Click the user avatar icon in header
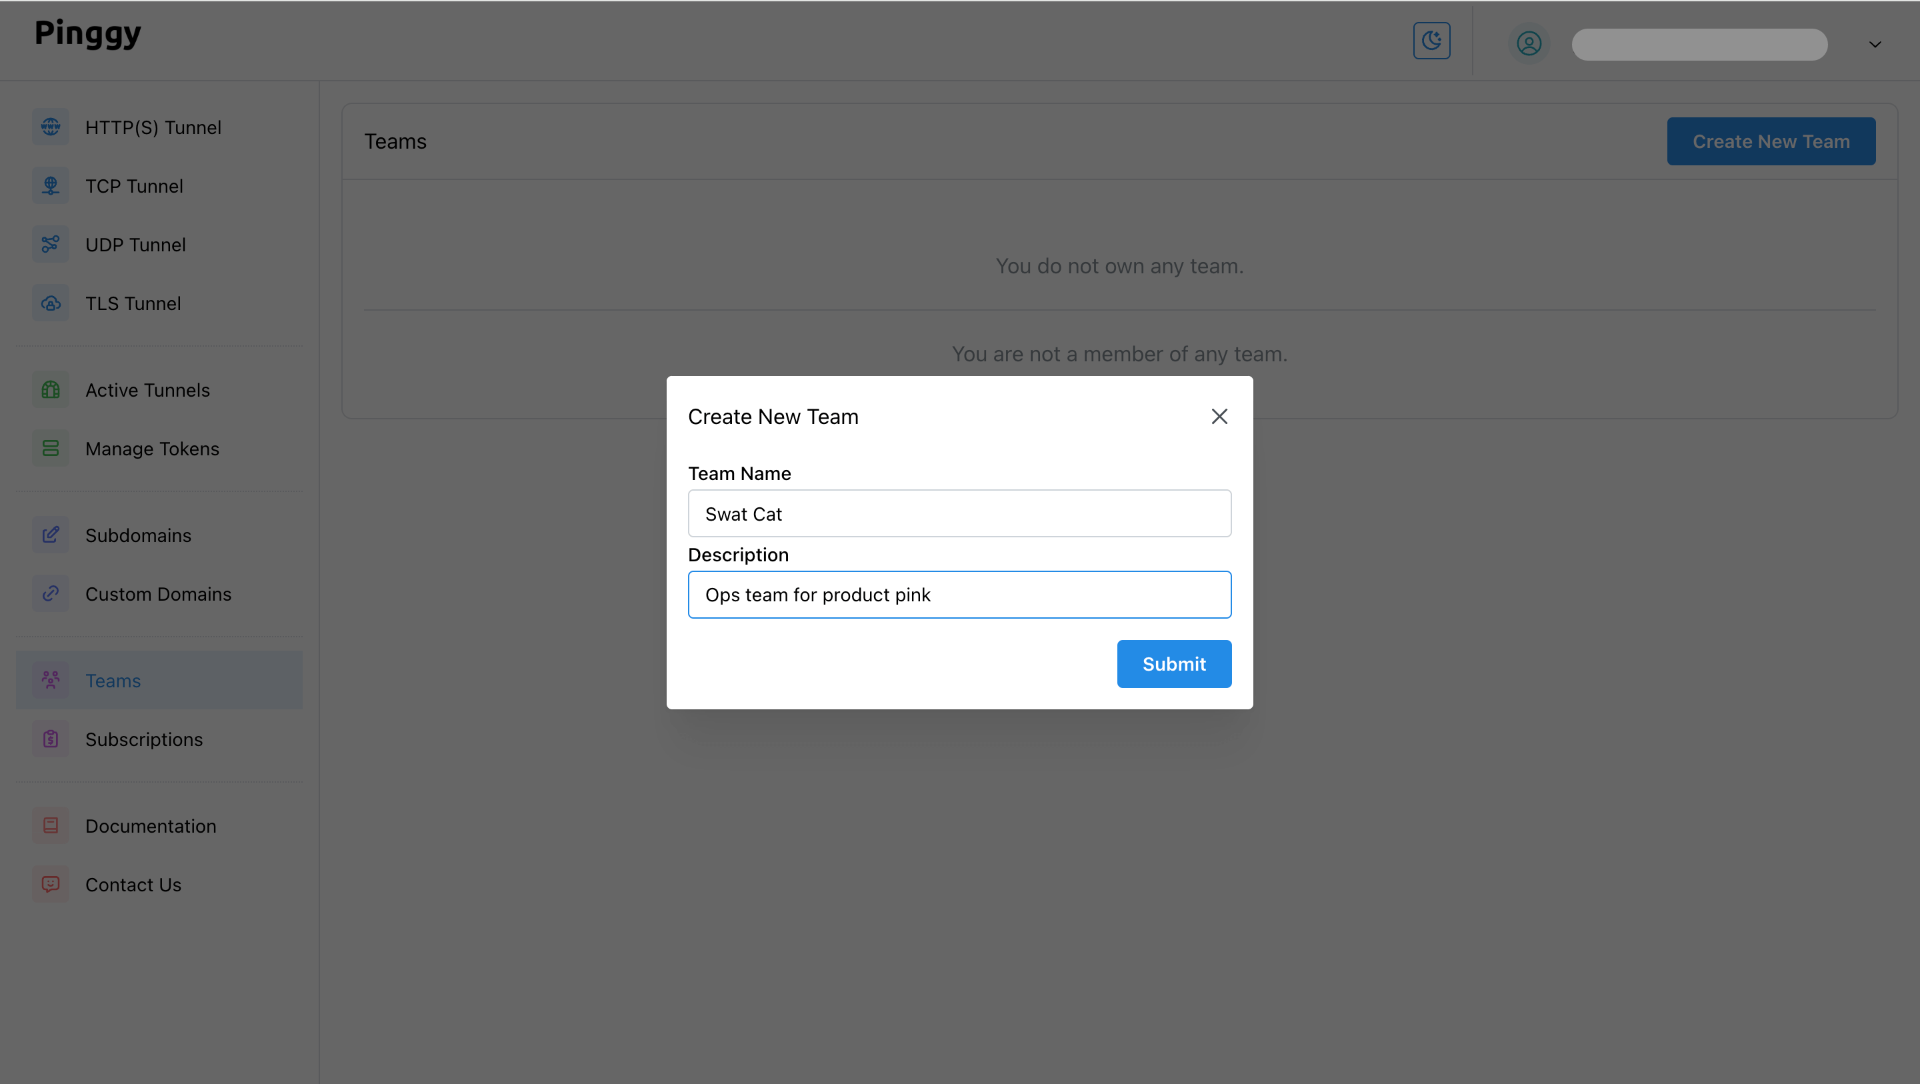Image resolution: width=1920 pixels, height=1084 pixels. pos(1529,44)
